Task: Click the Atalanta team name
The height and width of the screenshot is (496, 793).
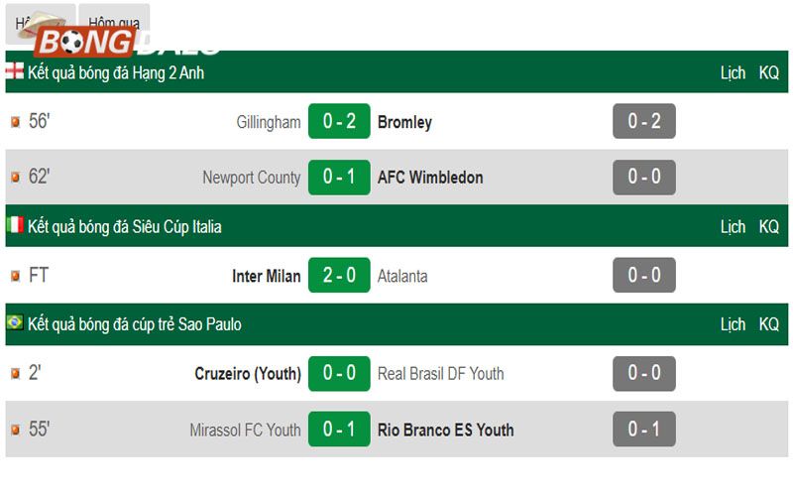Action: pyautogui.click(x=402, y=276)
